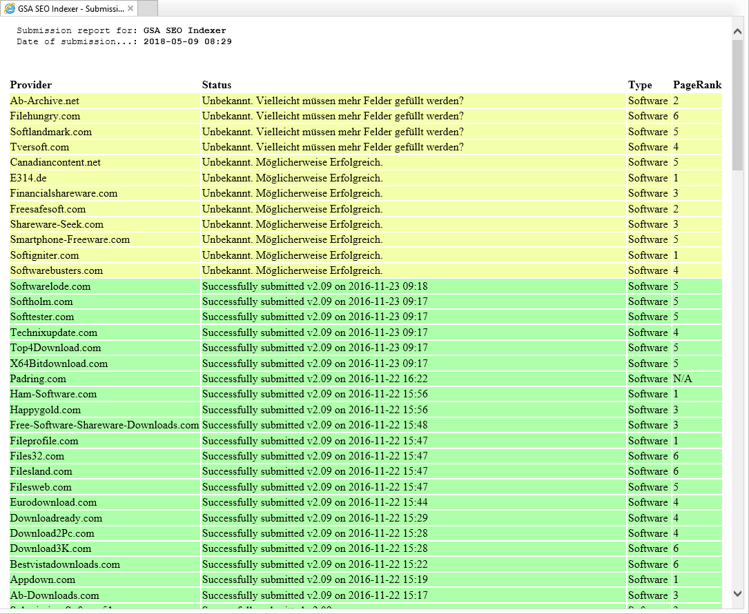Click the X64Bitdownload.com provider name

tap(59, 364)
